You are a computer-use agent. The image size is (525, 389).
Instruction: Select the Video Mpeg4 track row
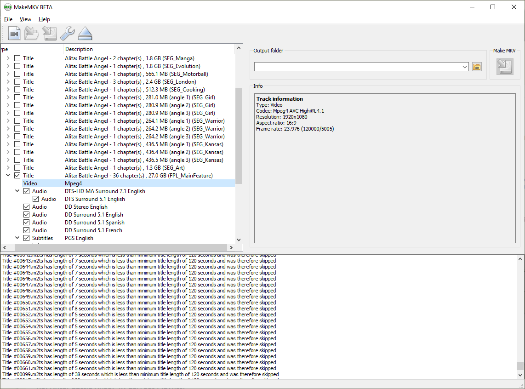(129, 183)
